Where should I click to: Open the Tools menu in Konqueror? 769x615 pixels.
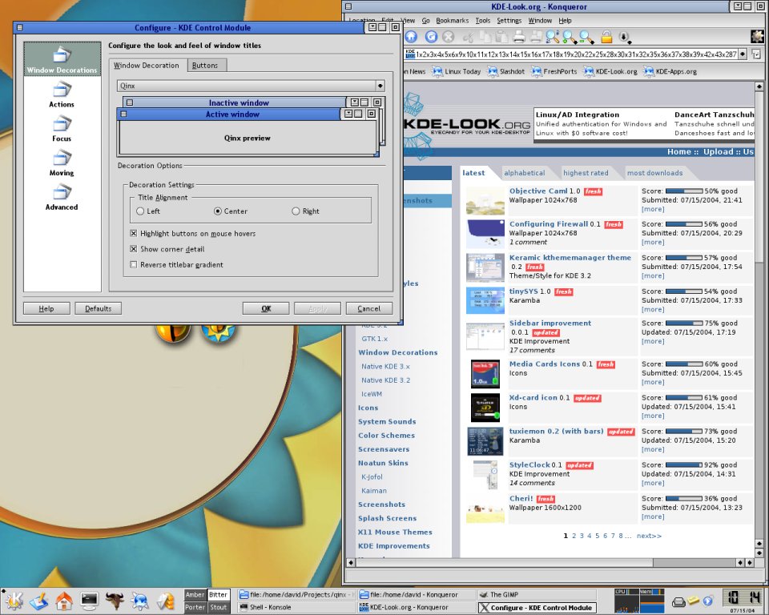point(482,21)
